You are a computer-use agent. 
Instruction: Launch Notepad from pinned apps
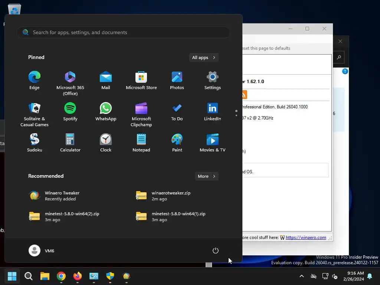(x=141, y=143)
